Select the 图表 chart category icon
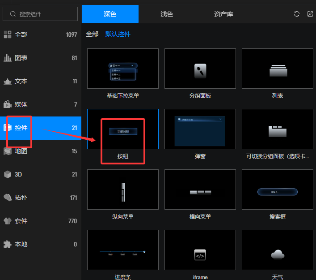 8,58
